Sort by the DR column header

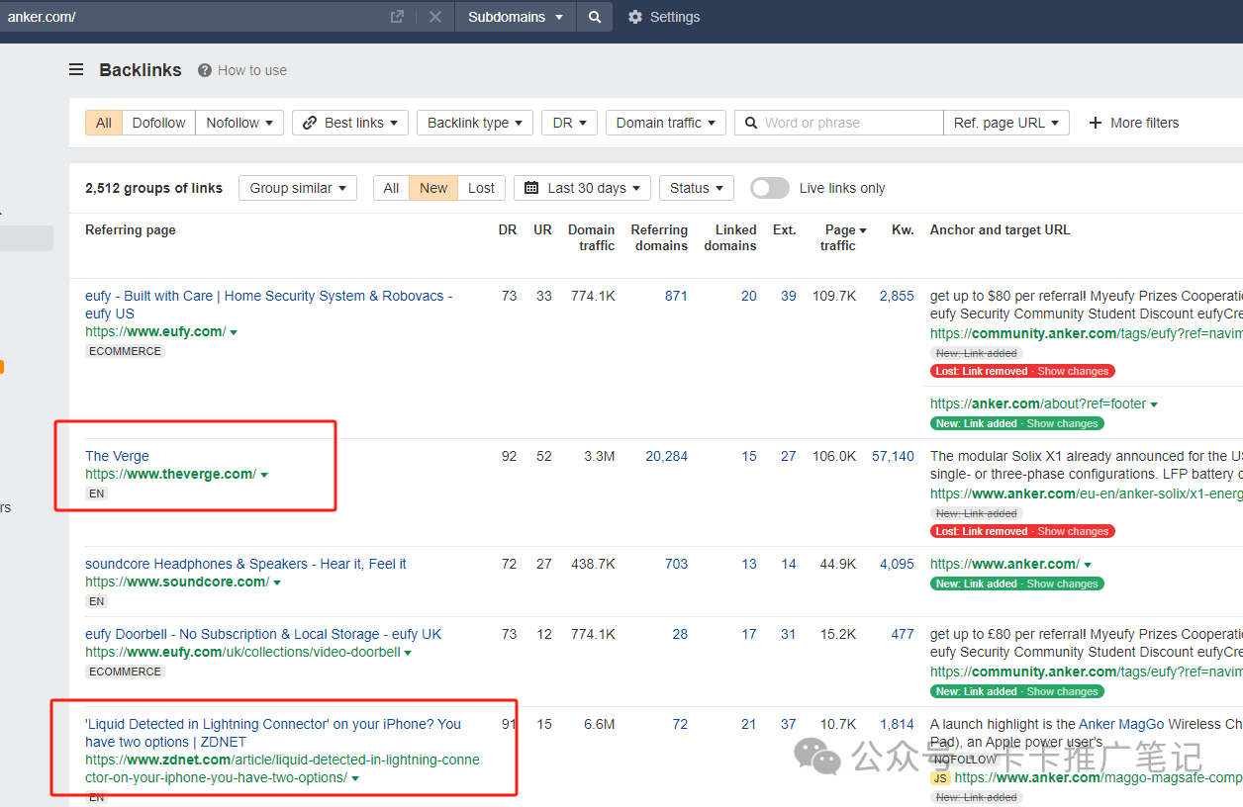point(508,229)
